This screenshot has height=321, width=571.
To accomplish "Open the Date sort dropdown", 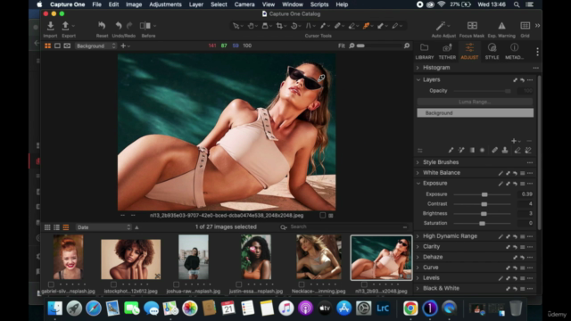I will (103, 227).
